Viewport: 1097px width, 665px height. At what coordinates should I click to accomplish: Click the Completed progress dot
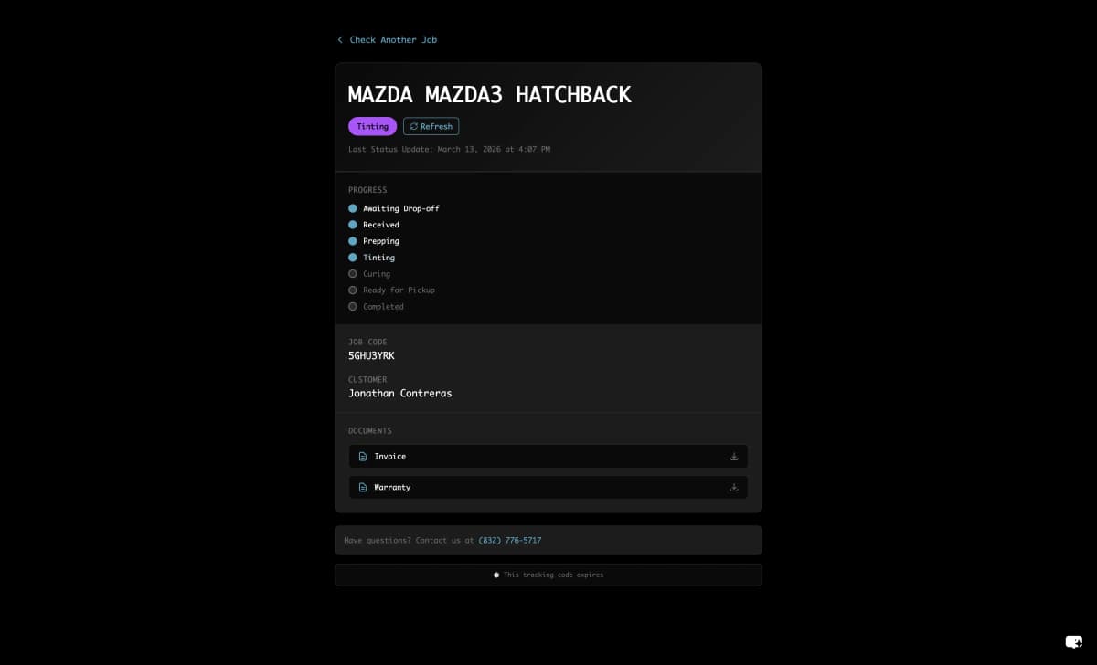(x=353, y=307)
